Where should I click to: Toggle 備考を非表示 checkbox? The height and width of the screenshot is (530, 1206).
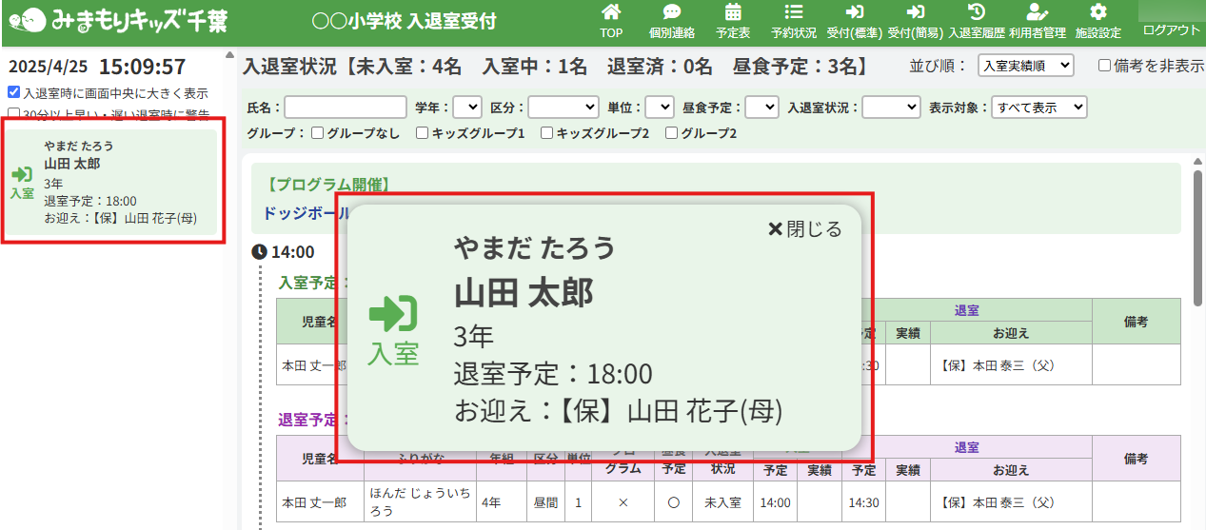tap(1104, 66)
